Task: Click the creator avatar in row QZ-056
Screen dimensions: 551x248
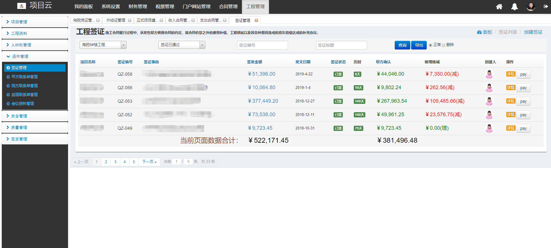Action: pos(489,88)
